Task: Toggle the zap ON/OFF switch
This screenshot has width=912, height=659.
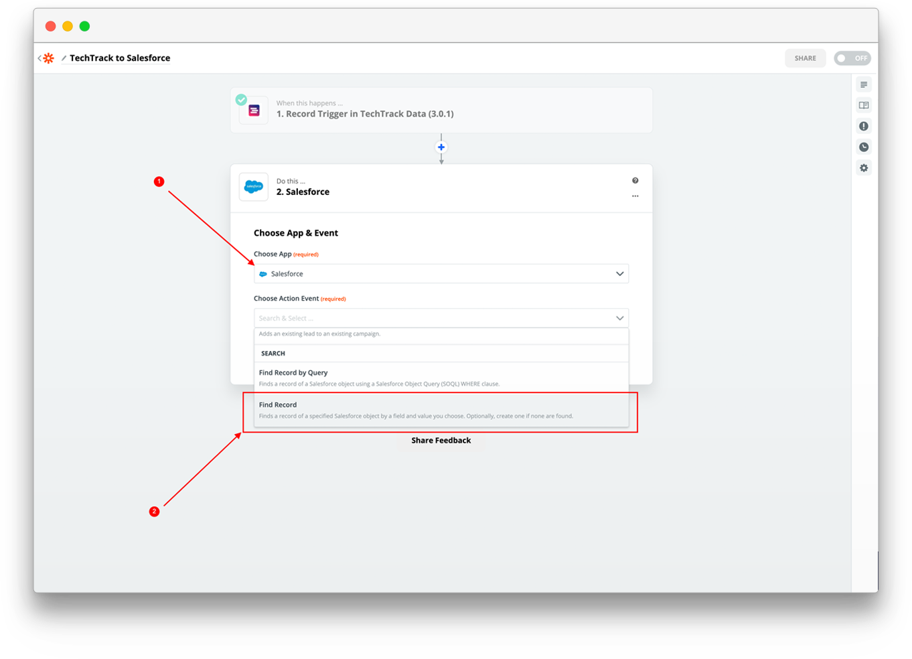Action: [852, 58]
